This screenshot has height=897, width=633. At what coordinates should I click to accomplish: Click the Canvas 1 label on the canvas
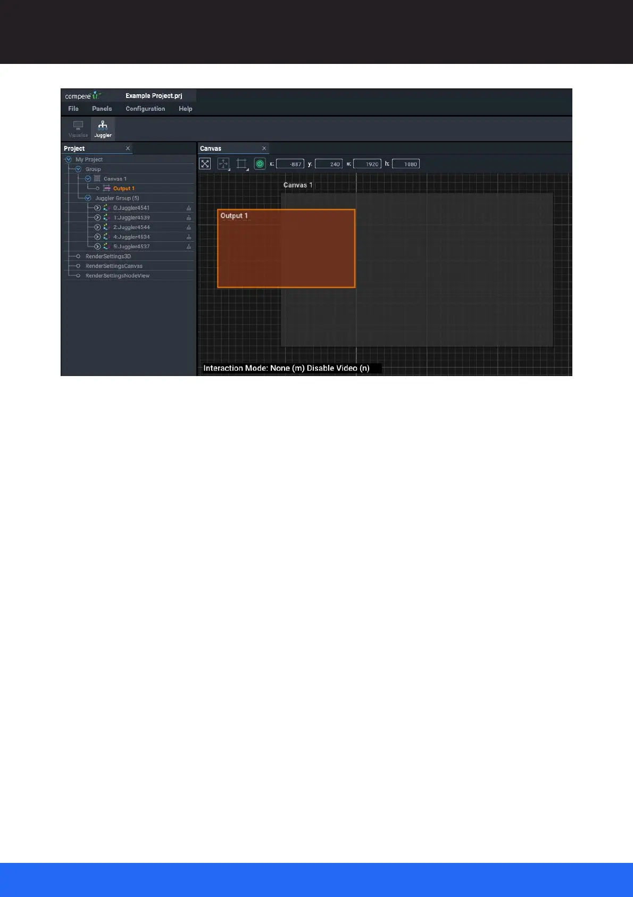[x=298, y=185]
